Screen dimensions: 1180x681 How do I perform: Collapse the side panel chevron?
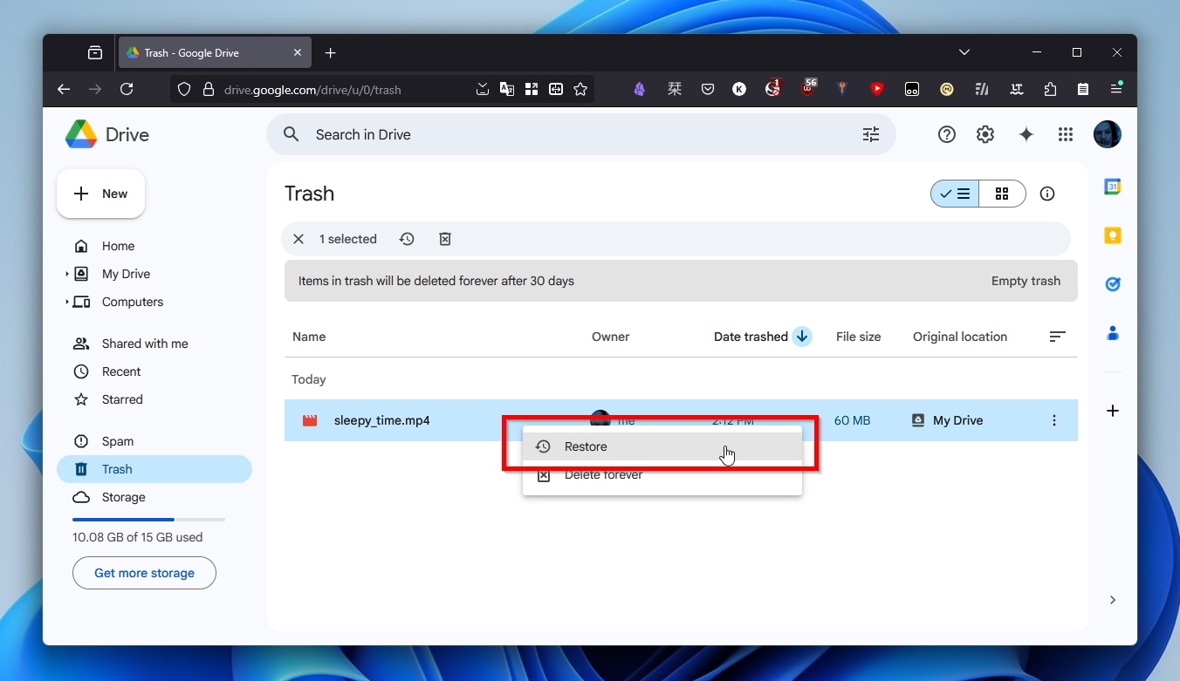click(1112, 600)
